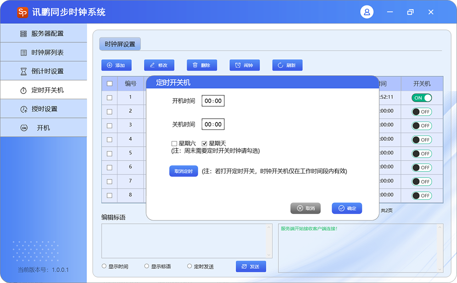This screenshot has width=457, height=283.
Task: Uncheck the 星期天 checkbox
Action: click(204, 144)
